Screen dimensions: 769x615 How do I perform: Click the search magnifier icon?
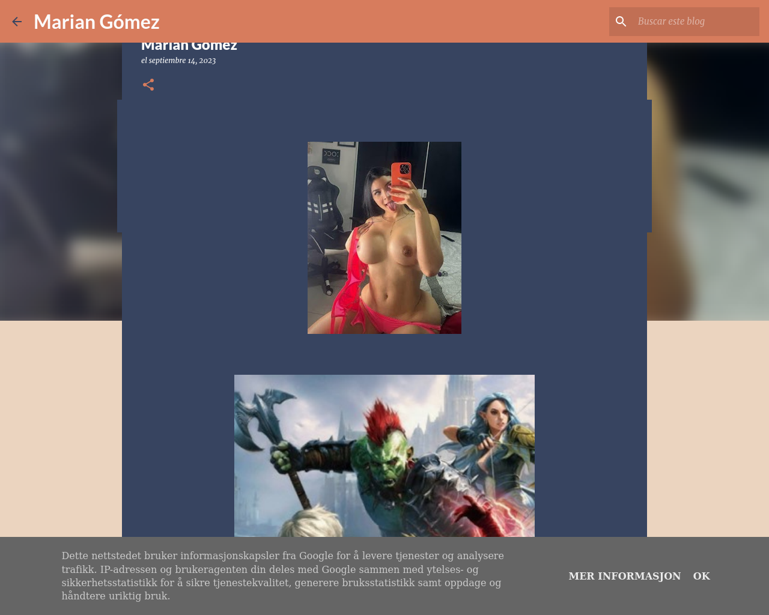[x=621, y=22]
